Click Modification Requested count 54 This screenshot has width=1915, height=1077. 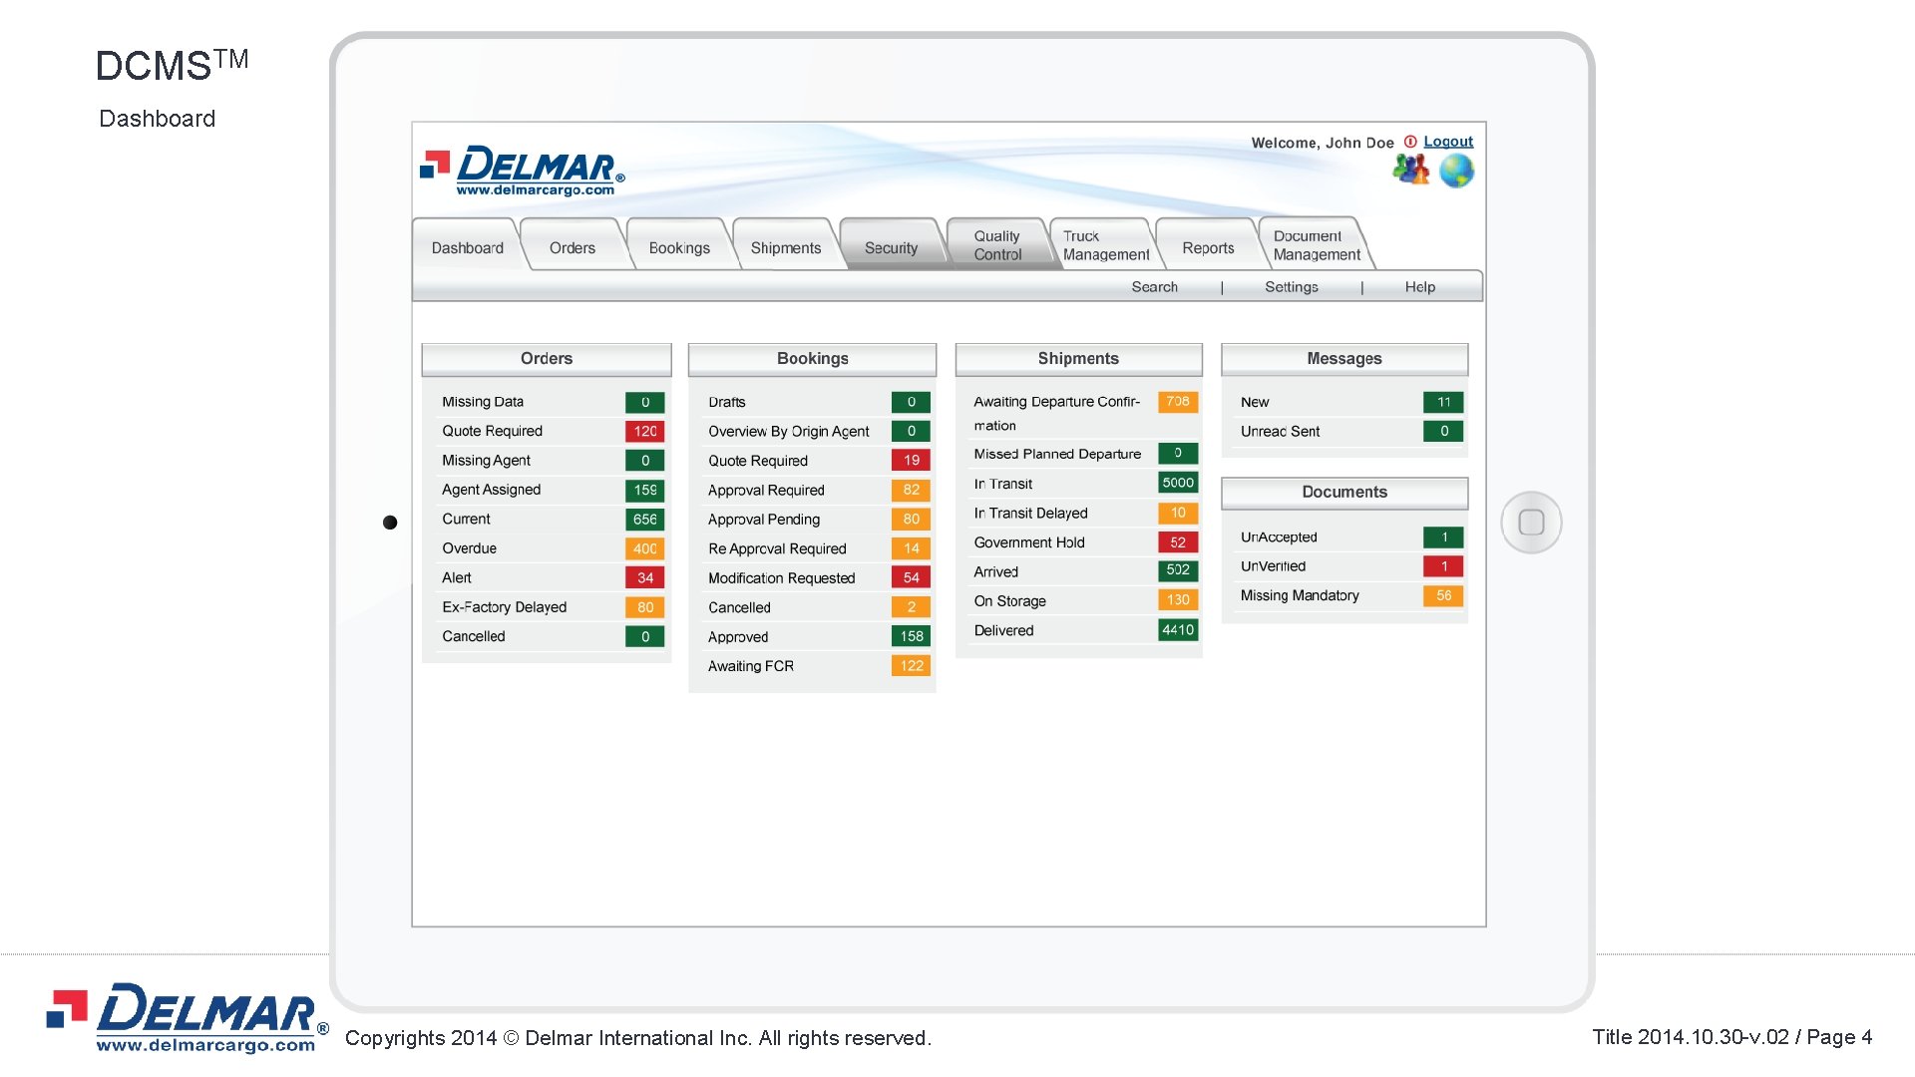point(911,577)
